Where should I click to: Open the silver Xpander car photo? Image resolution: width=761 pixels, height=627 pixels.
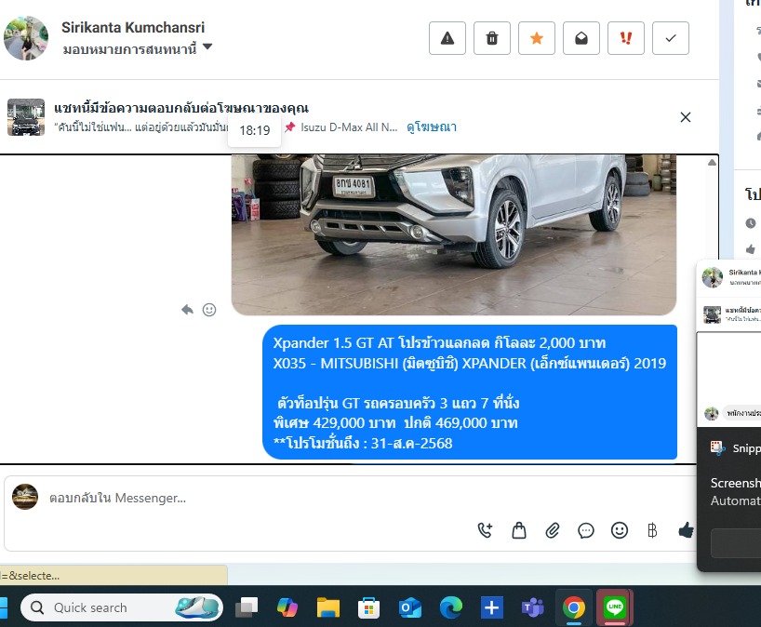pos(454,234)
